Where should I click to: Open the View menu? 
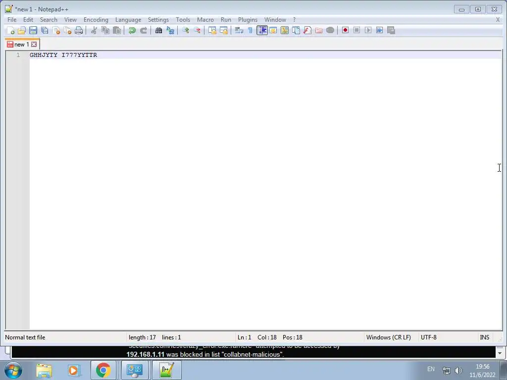tap(70, 20)
